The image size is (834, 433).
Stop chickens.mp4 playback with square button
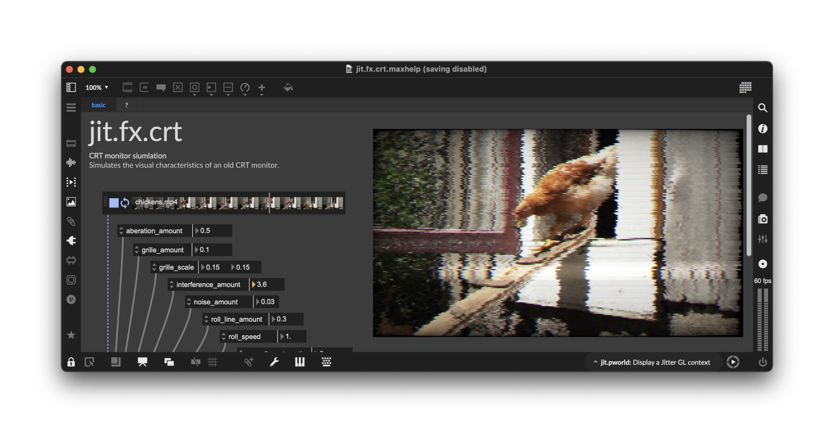(x=114, y=203)
